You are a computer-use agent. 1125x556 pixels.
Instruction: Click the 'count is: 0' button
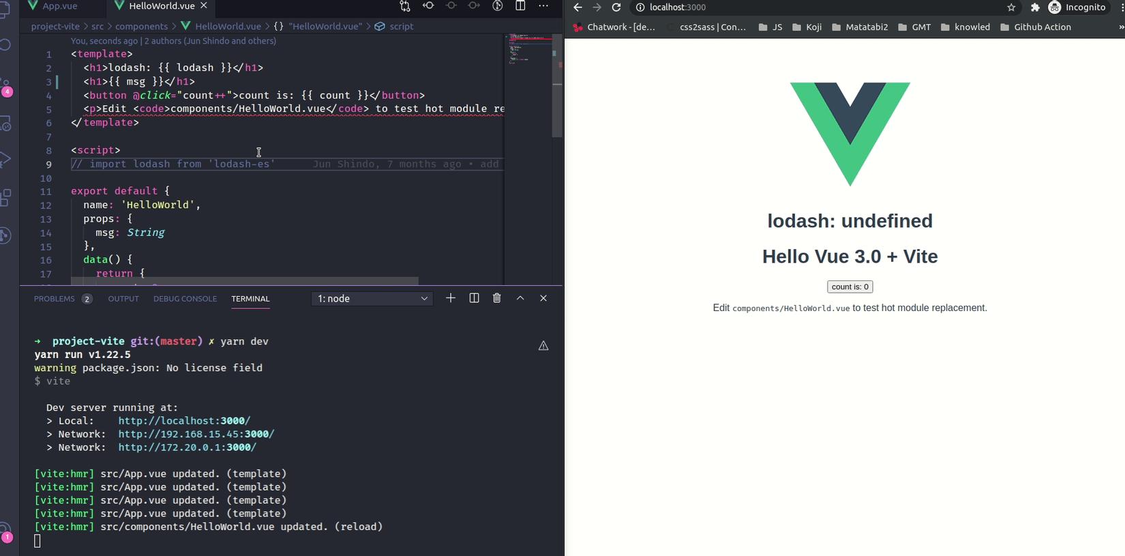pos(850,287)
